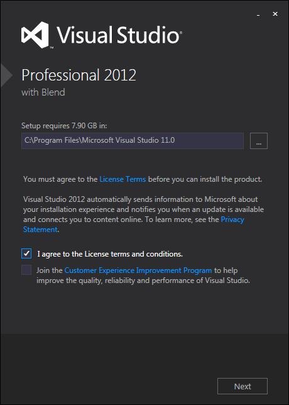The width and height of the screenshot is (289, 405).
Task: Click 'I agree to the License terms' label
Action: coord(110,254)
